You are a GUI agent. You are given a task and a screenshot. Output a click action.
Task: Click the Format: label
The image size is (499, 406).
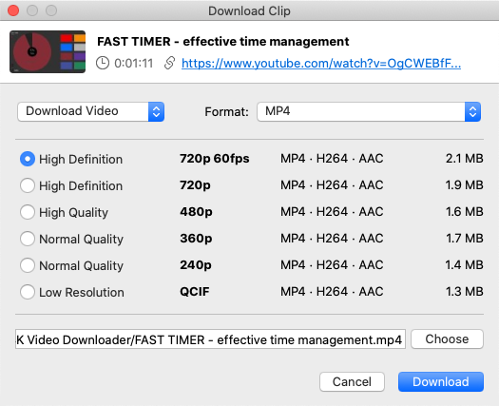(226, 112)
